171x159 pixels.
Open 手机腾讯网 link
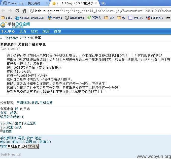click(8, 138)
